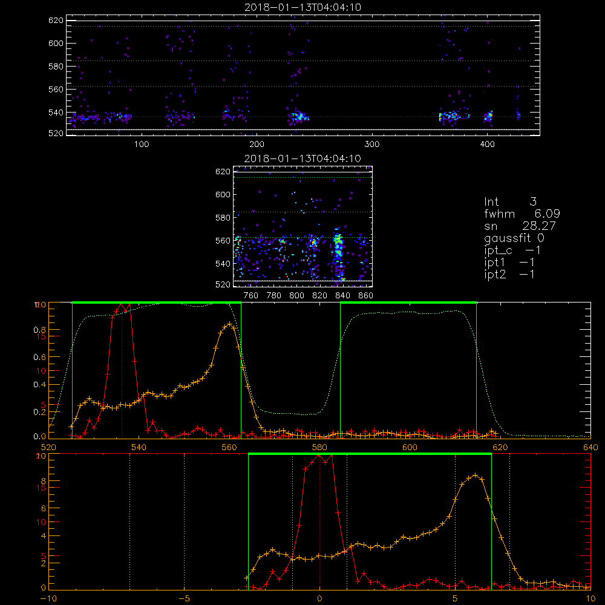Image resolution: width=605 pixels, height=605 pixels.
Task: Click y-axis label 560 of top plot
Action: [56, 90]
